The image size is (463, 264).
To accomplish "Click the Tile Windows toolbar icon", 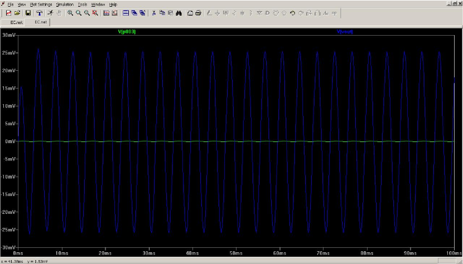I will pos(126,12).
